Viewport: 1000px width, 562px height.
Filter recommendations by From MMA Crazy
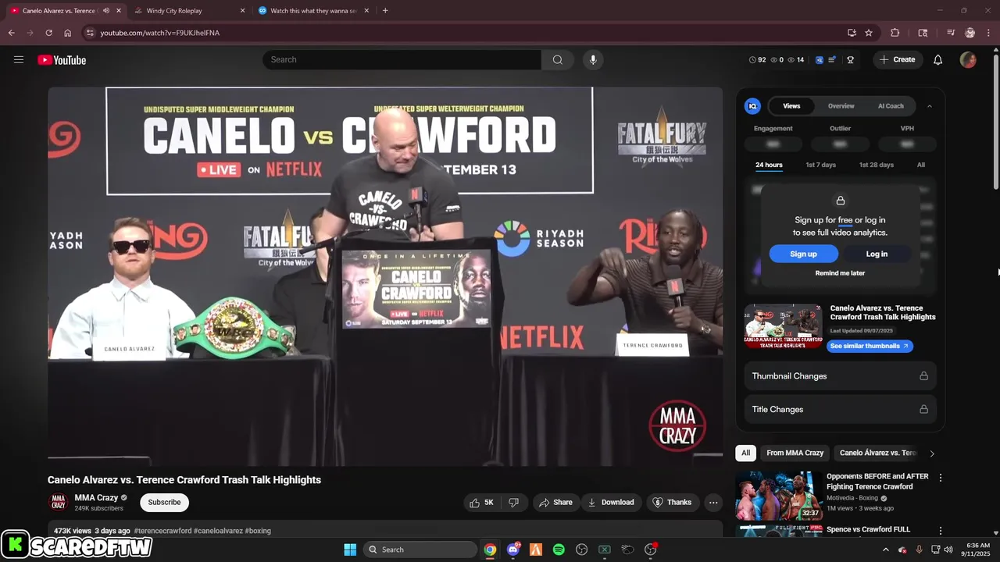click(795, 453)
